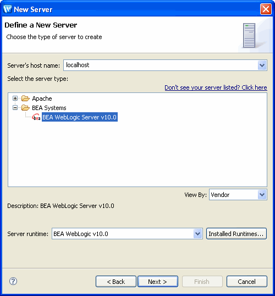Click the Apache folder icon
This screenshot has width=275, height=296.
25,98
